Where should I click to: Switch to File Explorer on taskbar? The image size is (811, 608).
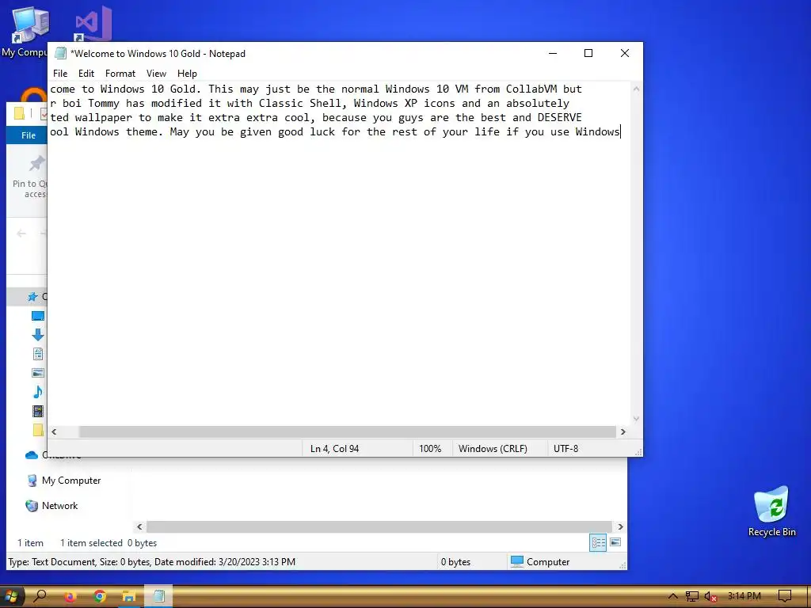pos(129,597)
